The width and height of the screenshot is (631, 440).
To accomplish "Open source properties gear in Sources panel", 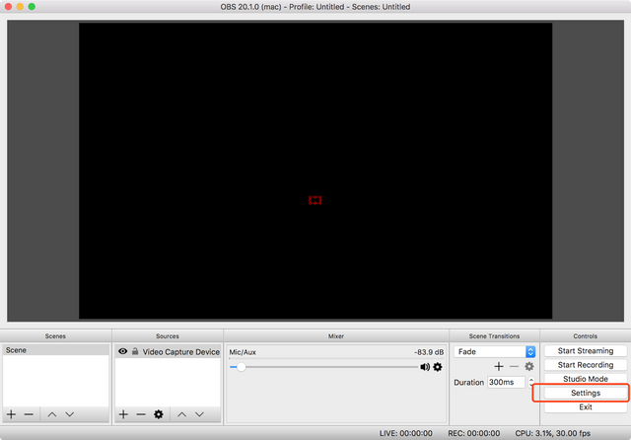I will point(159,414).
